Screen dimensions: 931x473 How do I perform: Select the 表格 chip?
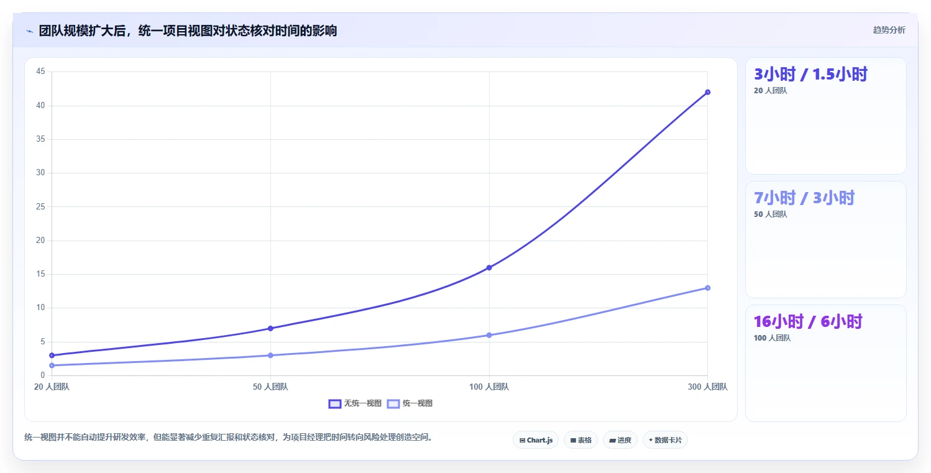(580, 440)
